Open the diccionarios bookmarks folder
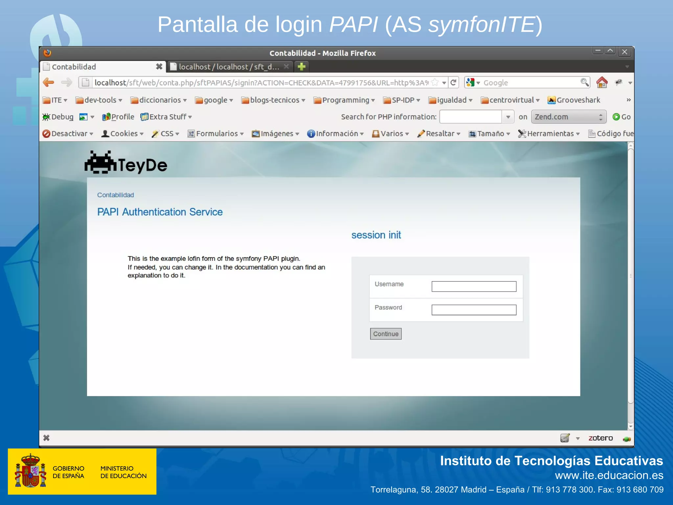Screen dimensions: 673x505 tap(159, 100)
